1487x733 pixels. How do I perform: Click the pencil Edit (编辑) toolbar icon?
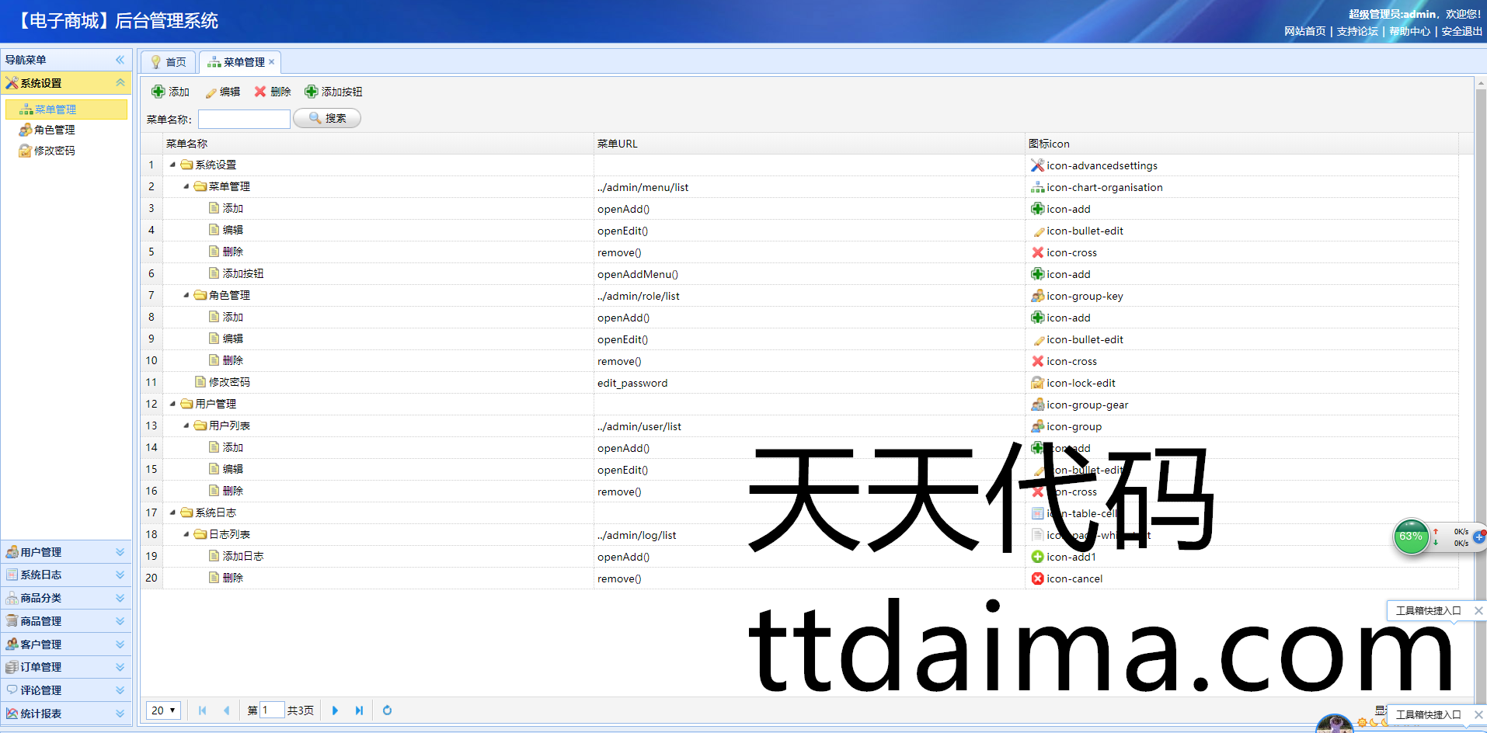[211, 92]
